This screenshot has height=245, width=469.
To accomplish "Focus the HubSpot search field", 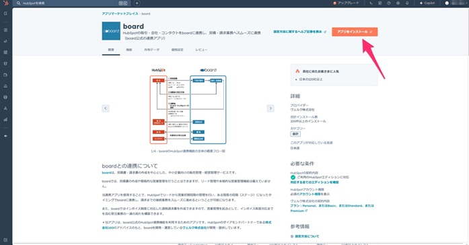I will point(72,3).
